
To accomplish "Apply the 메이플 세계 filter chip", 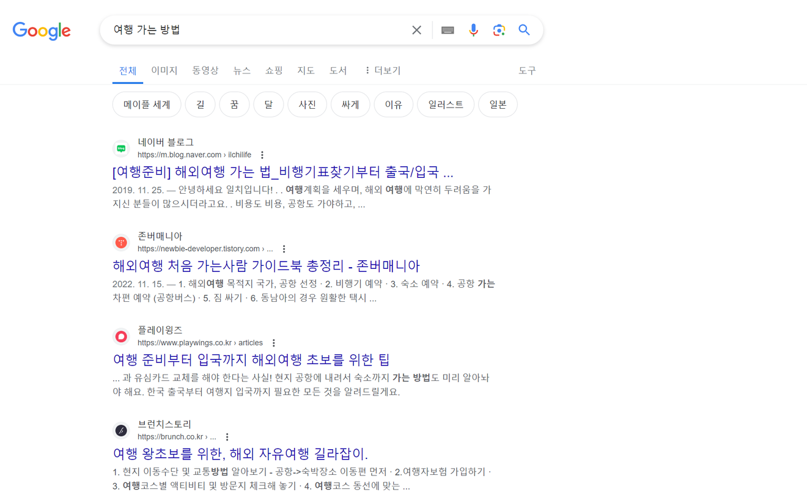I will (147, 105).
